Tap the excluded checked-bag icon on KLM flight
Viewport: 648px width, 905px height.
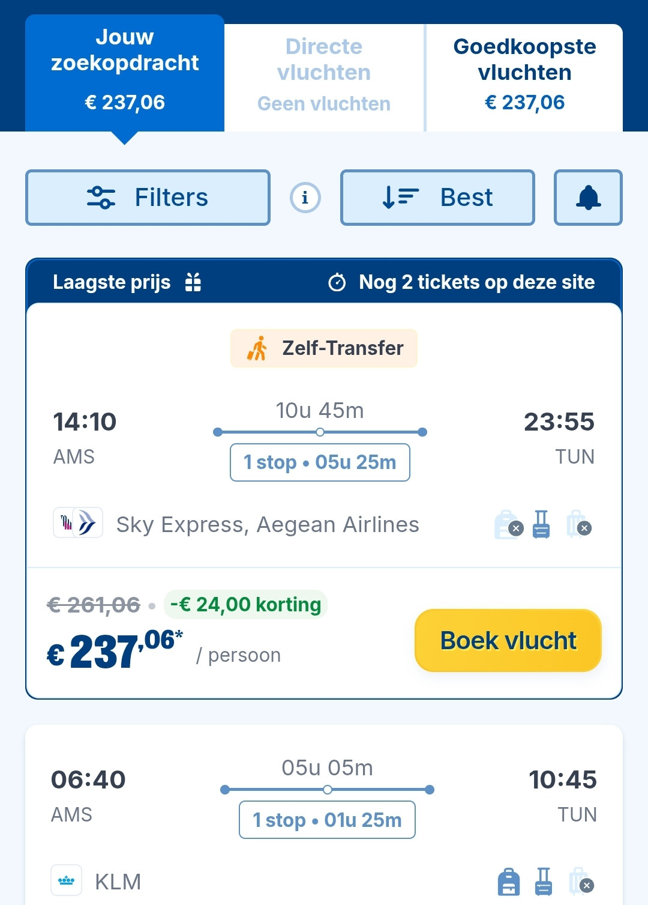tap(580, 882)
